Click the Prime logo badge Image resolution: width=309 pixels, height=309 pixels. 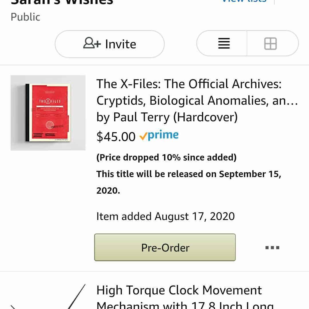(159, 136)
